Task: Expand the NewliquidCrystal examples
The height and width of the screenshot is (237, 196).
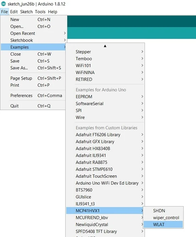Action: point(105,224)
